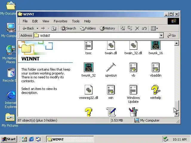Select the twain_32.dll file icon
Viewport: 191px width, 143px height.
point(133,45)
